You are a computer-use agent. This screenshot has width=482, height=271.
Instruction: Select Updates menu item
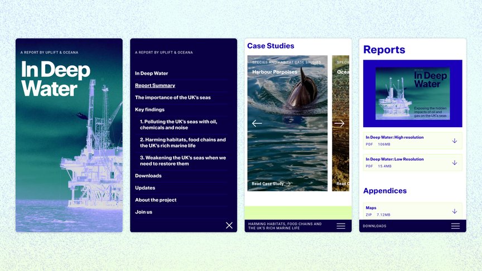(145, 188)
